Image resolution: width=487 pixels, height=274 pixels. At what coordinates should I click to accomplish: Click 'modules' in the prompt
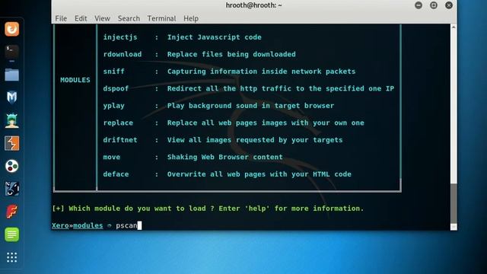pyautogui.click(x=88, y=225)
